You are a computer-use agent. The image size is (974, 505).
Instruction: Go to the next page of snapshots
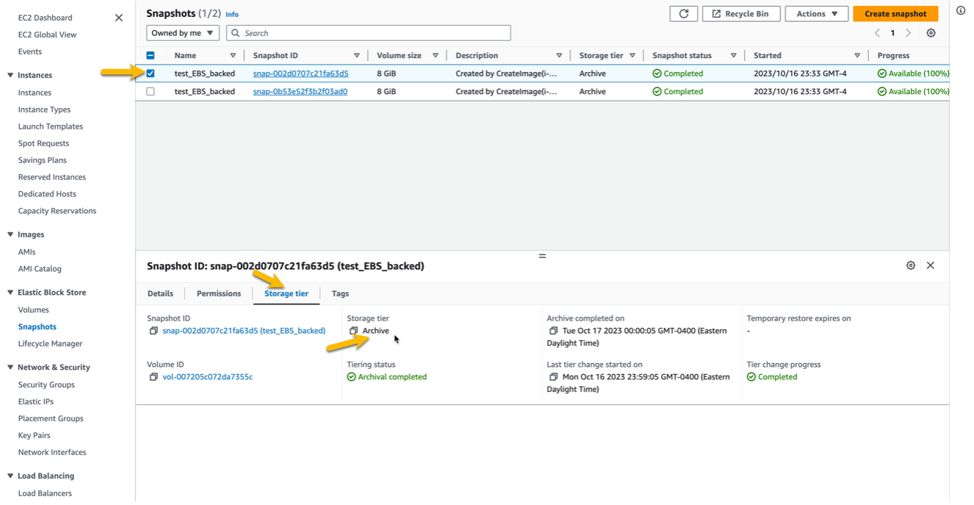coord(909,32)
